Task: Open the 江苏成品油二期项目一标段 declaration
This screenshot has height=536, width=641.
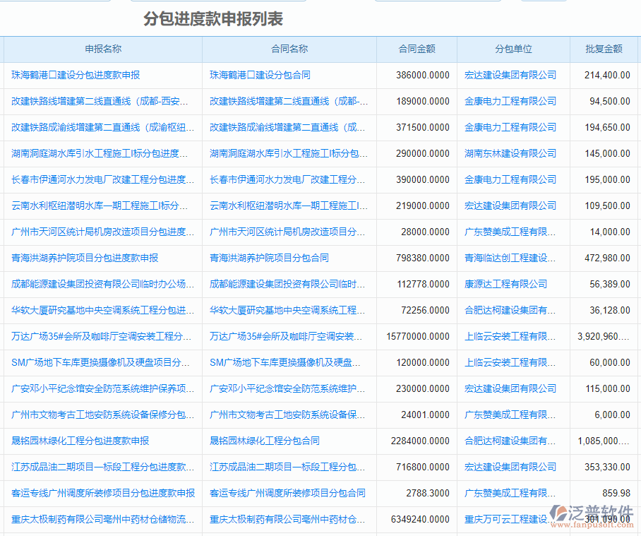Action: pyautogui.click(x=97, y=467)
